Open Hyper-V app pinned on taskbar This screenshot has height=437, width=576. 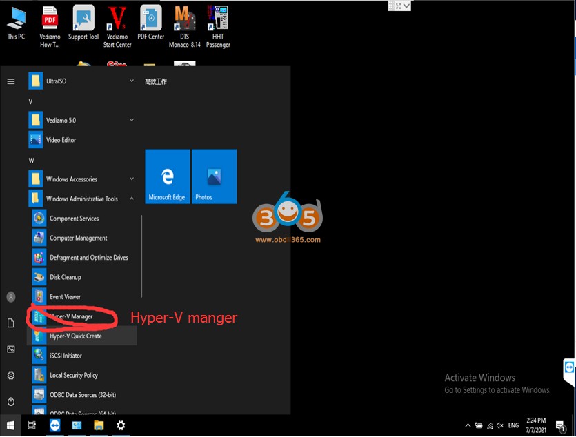[77, 425]
